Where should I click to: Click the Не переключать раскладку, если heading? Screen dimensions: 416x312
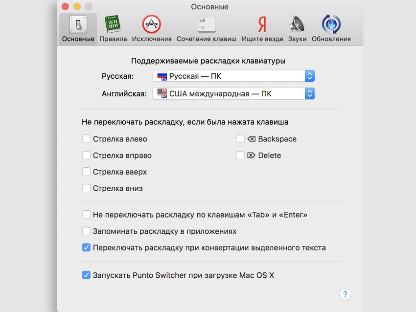(x=185, y=122)
